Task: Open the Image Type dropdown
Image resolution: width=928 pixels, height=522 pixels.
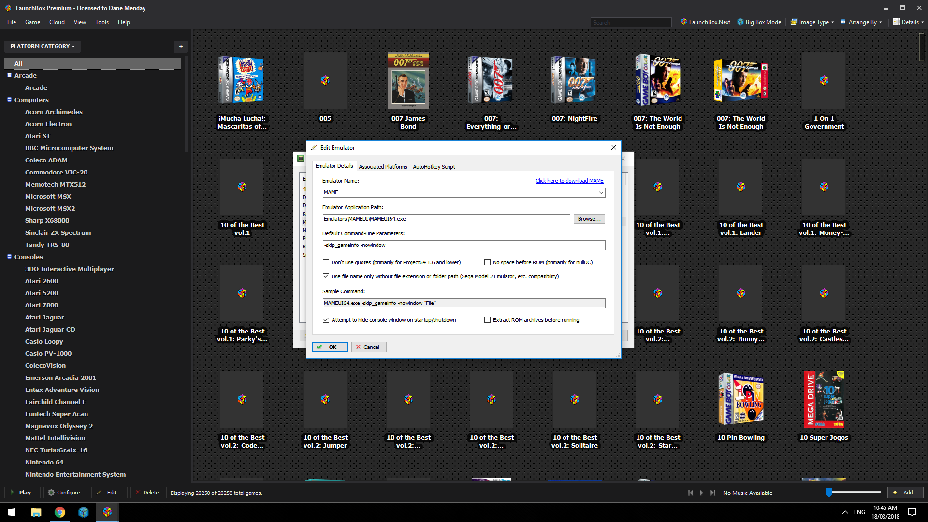Action: pyautogui.click(x=812, y=22)
